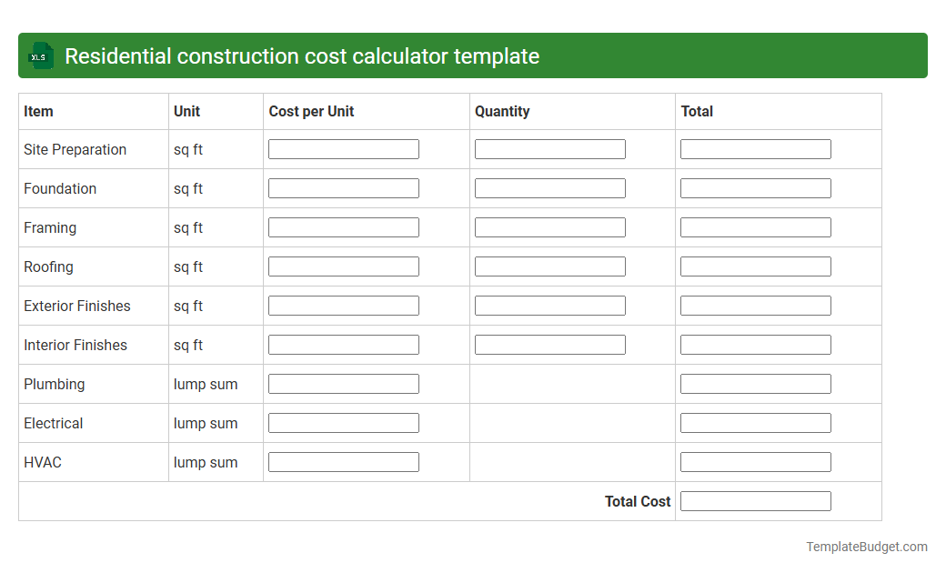
Task: Click the XLS file icon in header
Action: point(40,55)
